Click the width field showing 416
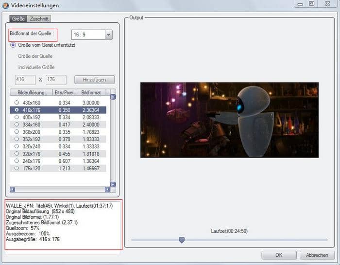This screenshot has width=340, height=265. point(25,80)
